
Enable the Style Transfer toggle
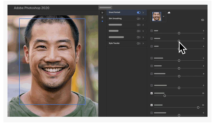click(139, 43)
